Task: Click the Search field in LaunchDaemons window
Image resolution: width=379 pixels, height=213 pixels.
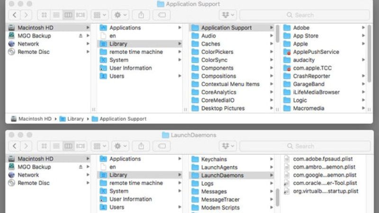Action: point(305,146)
